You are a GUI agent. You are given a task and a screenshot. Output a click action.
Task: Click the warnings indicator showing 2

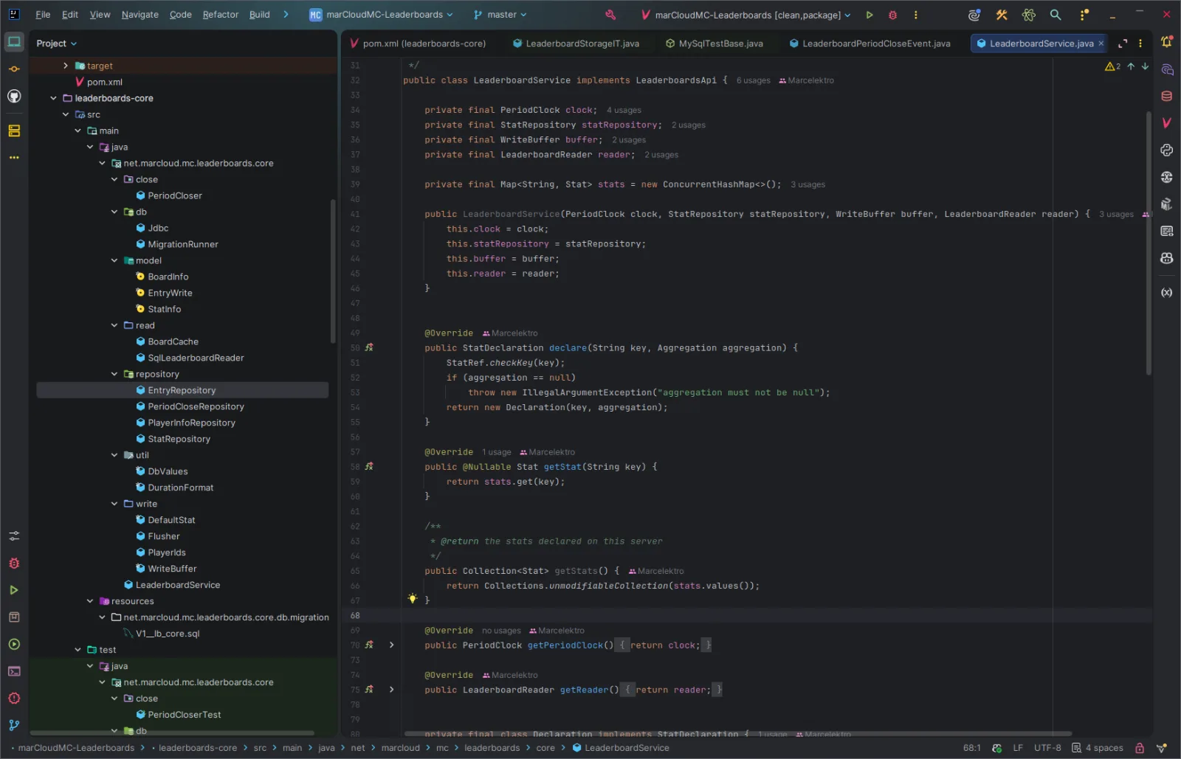(1112, 66)
